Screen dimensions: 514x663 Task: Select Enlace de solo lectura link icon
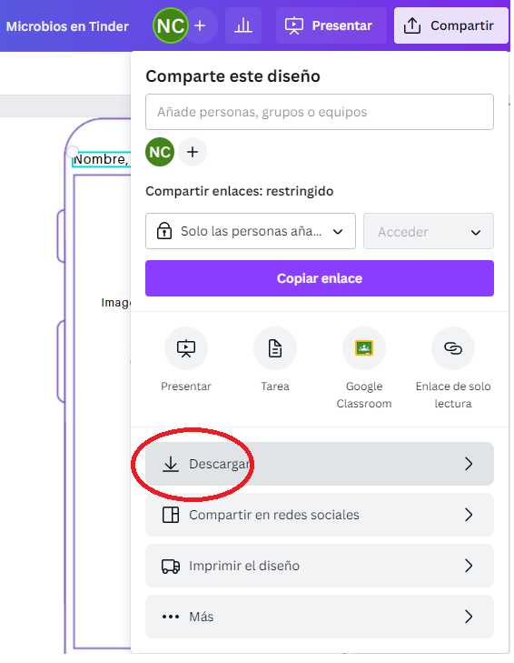tap(453, 348)
